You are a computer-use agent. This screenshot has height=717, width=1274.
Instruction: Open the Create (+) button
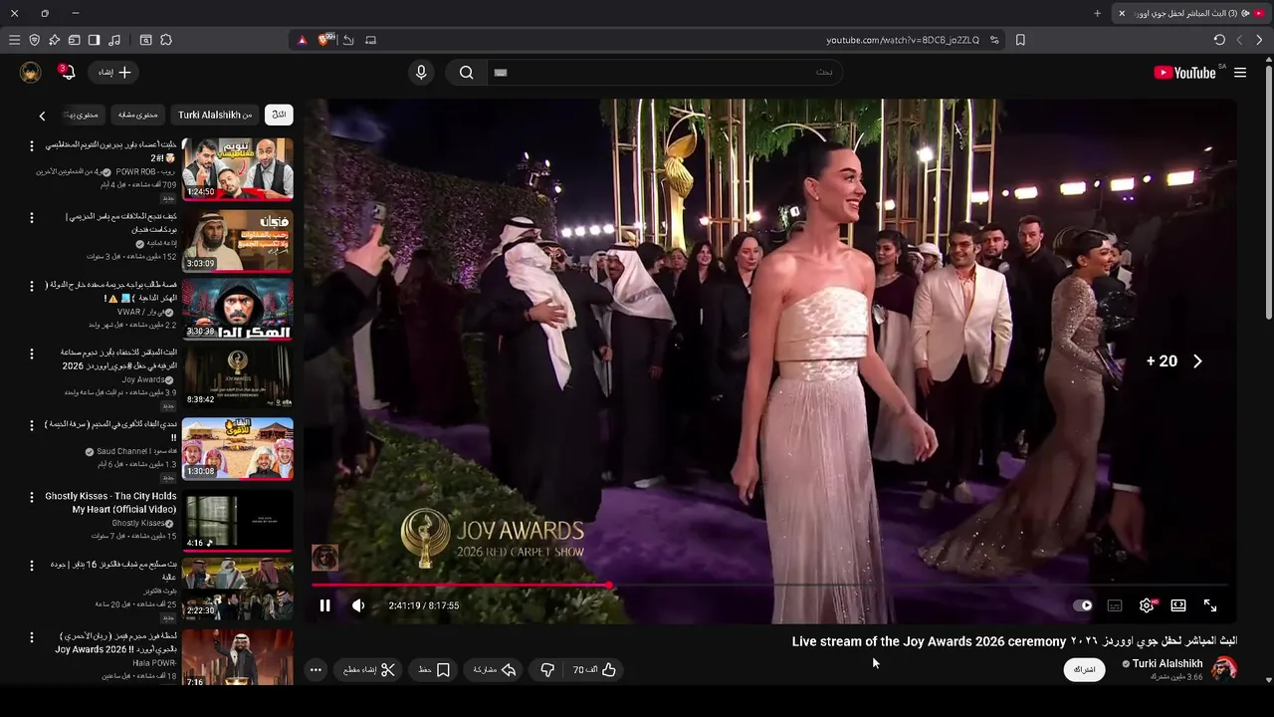point(114,73)
